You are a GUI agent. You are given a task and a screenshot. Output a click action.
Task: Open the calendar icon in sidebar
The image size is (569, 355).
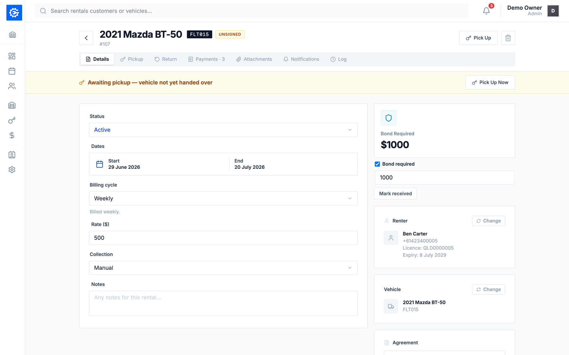pyautogui.click(x=12, y=71)
